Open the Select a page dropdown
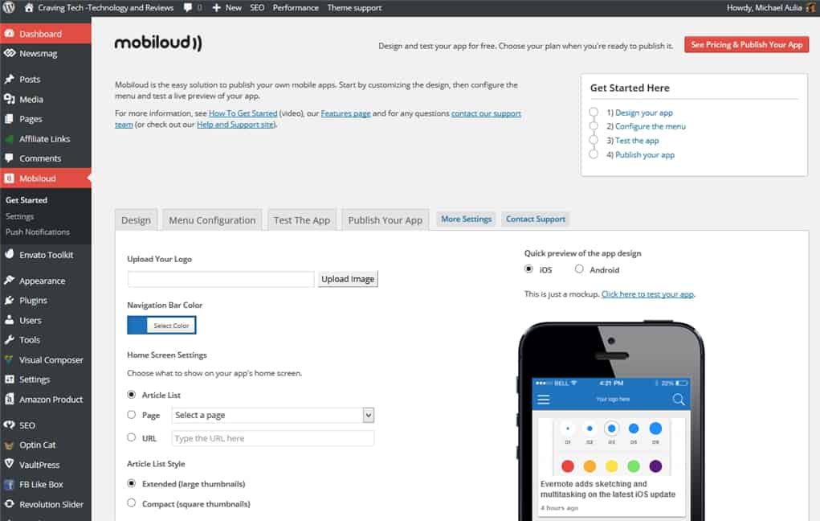The width and height of the screenshot is (820, 521). coord(272,415)
